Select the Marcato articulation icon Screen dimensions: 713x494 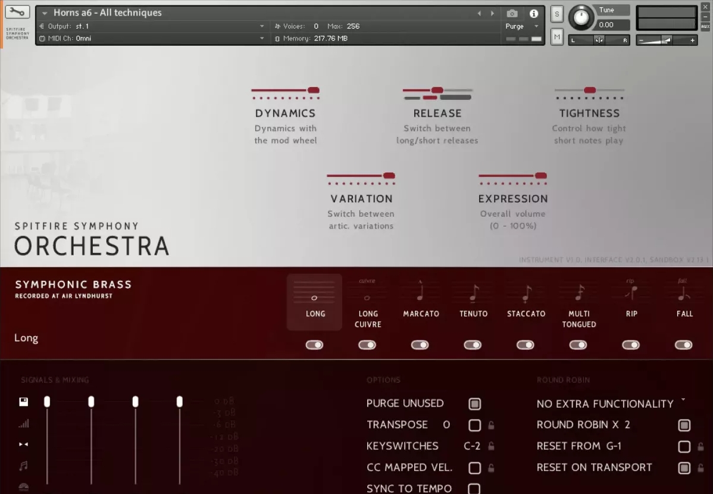click(420, 291)
